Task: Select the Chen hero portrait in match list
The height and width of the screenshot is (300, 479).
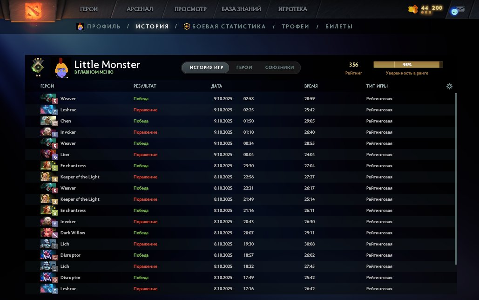Action: tap(47, 121)
